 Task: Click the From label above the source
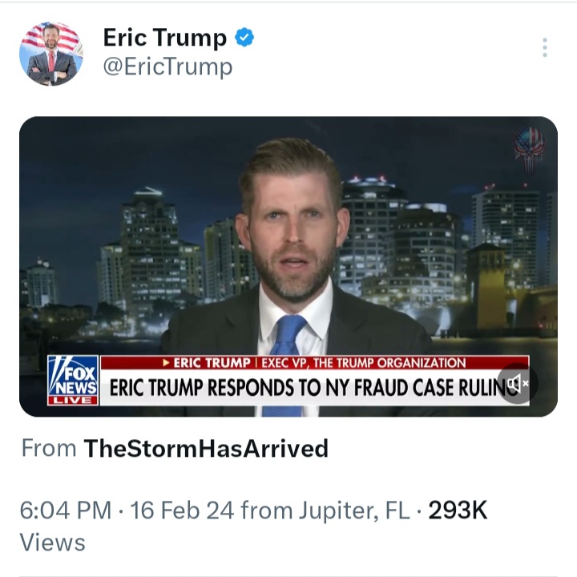click(49, 448)
